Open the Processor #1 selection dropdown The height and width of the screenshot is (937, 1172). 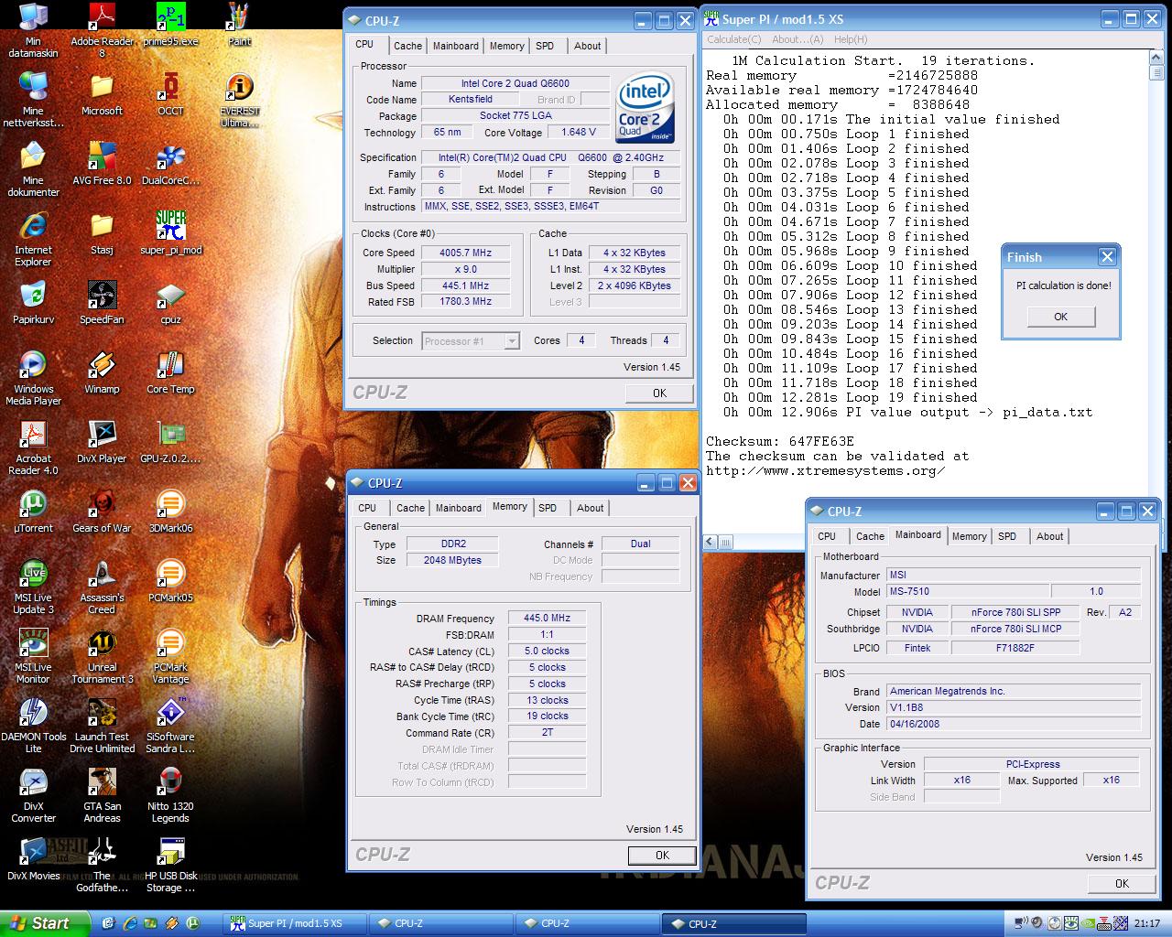tap(471, 341)
